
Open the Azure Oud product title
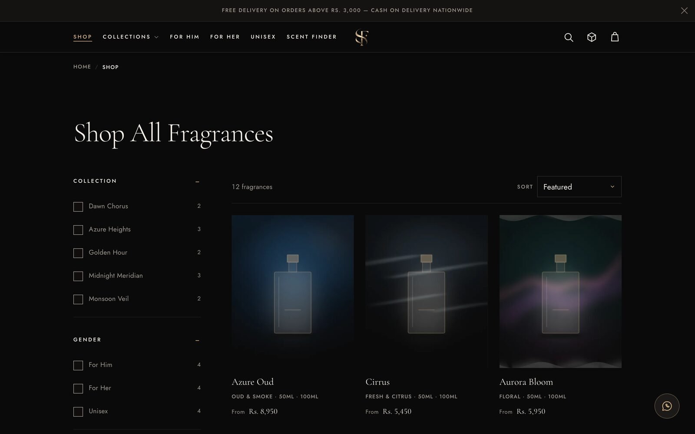[253, 382]
